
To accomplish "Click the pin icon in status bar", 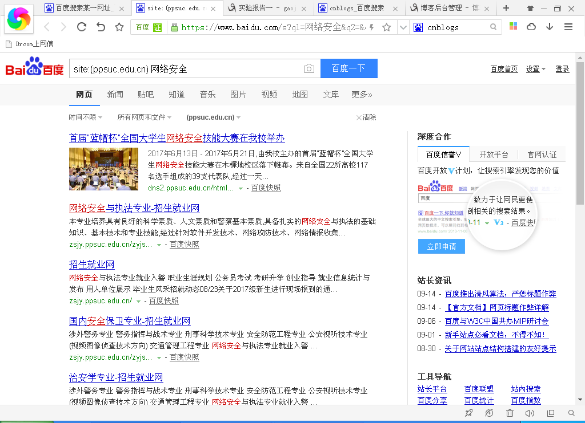I will click(x=468, y=413).
